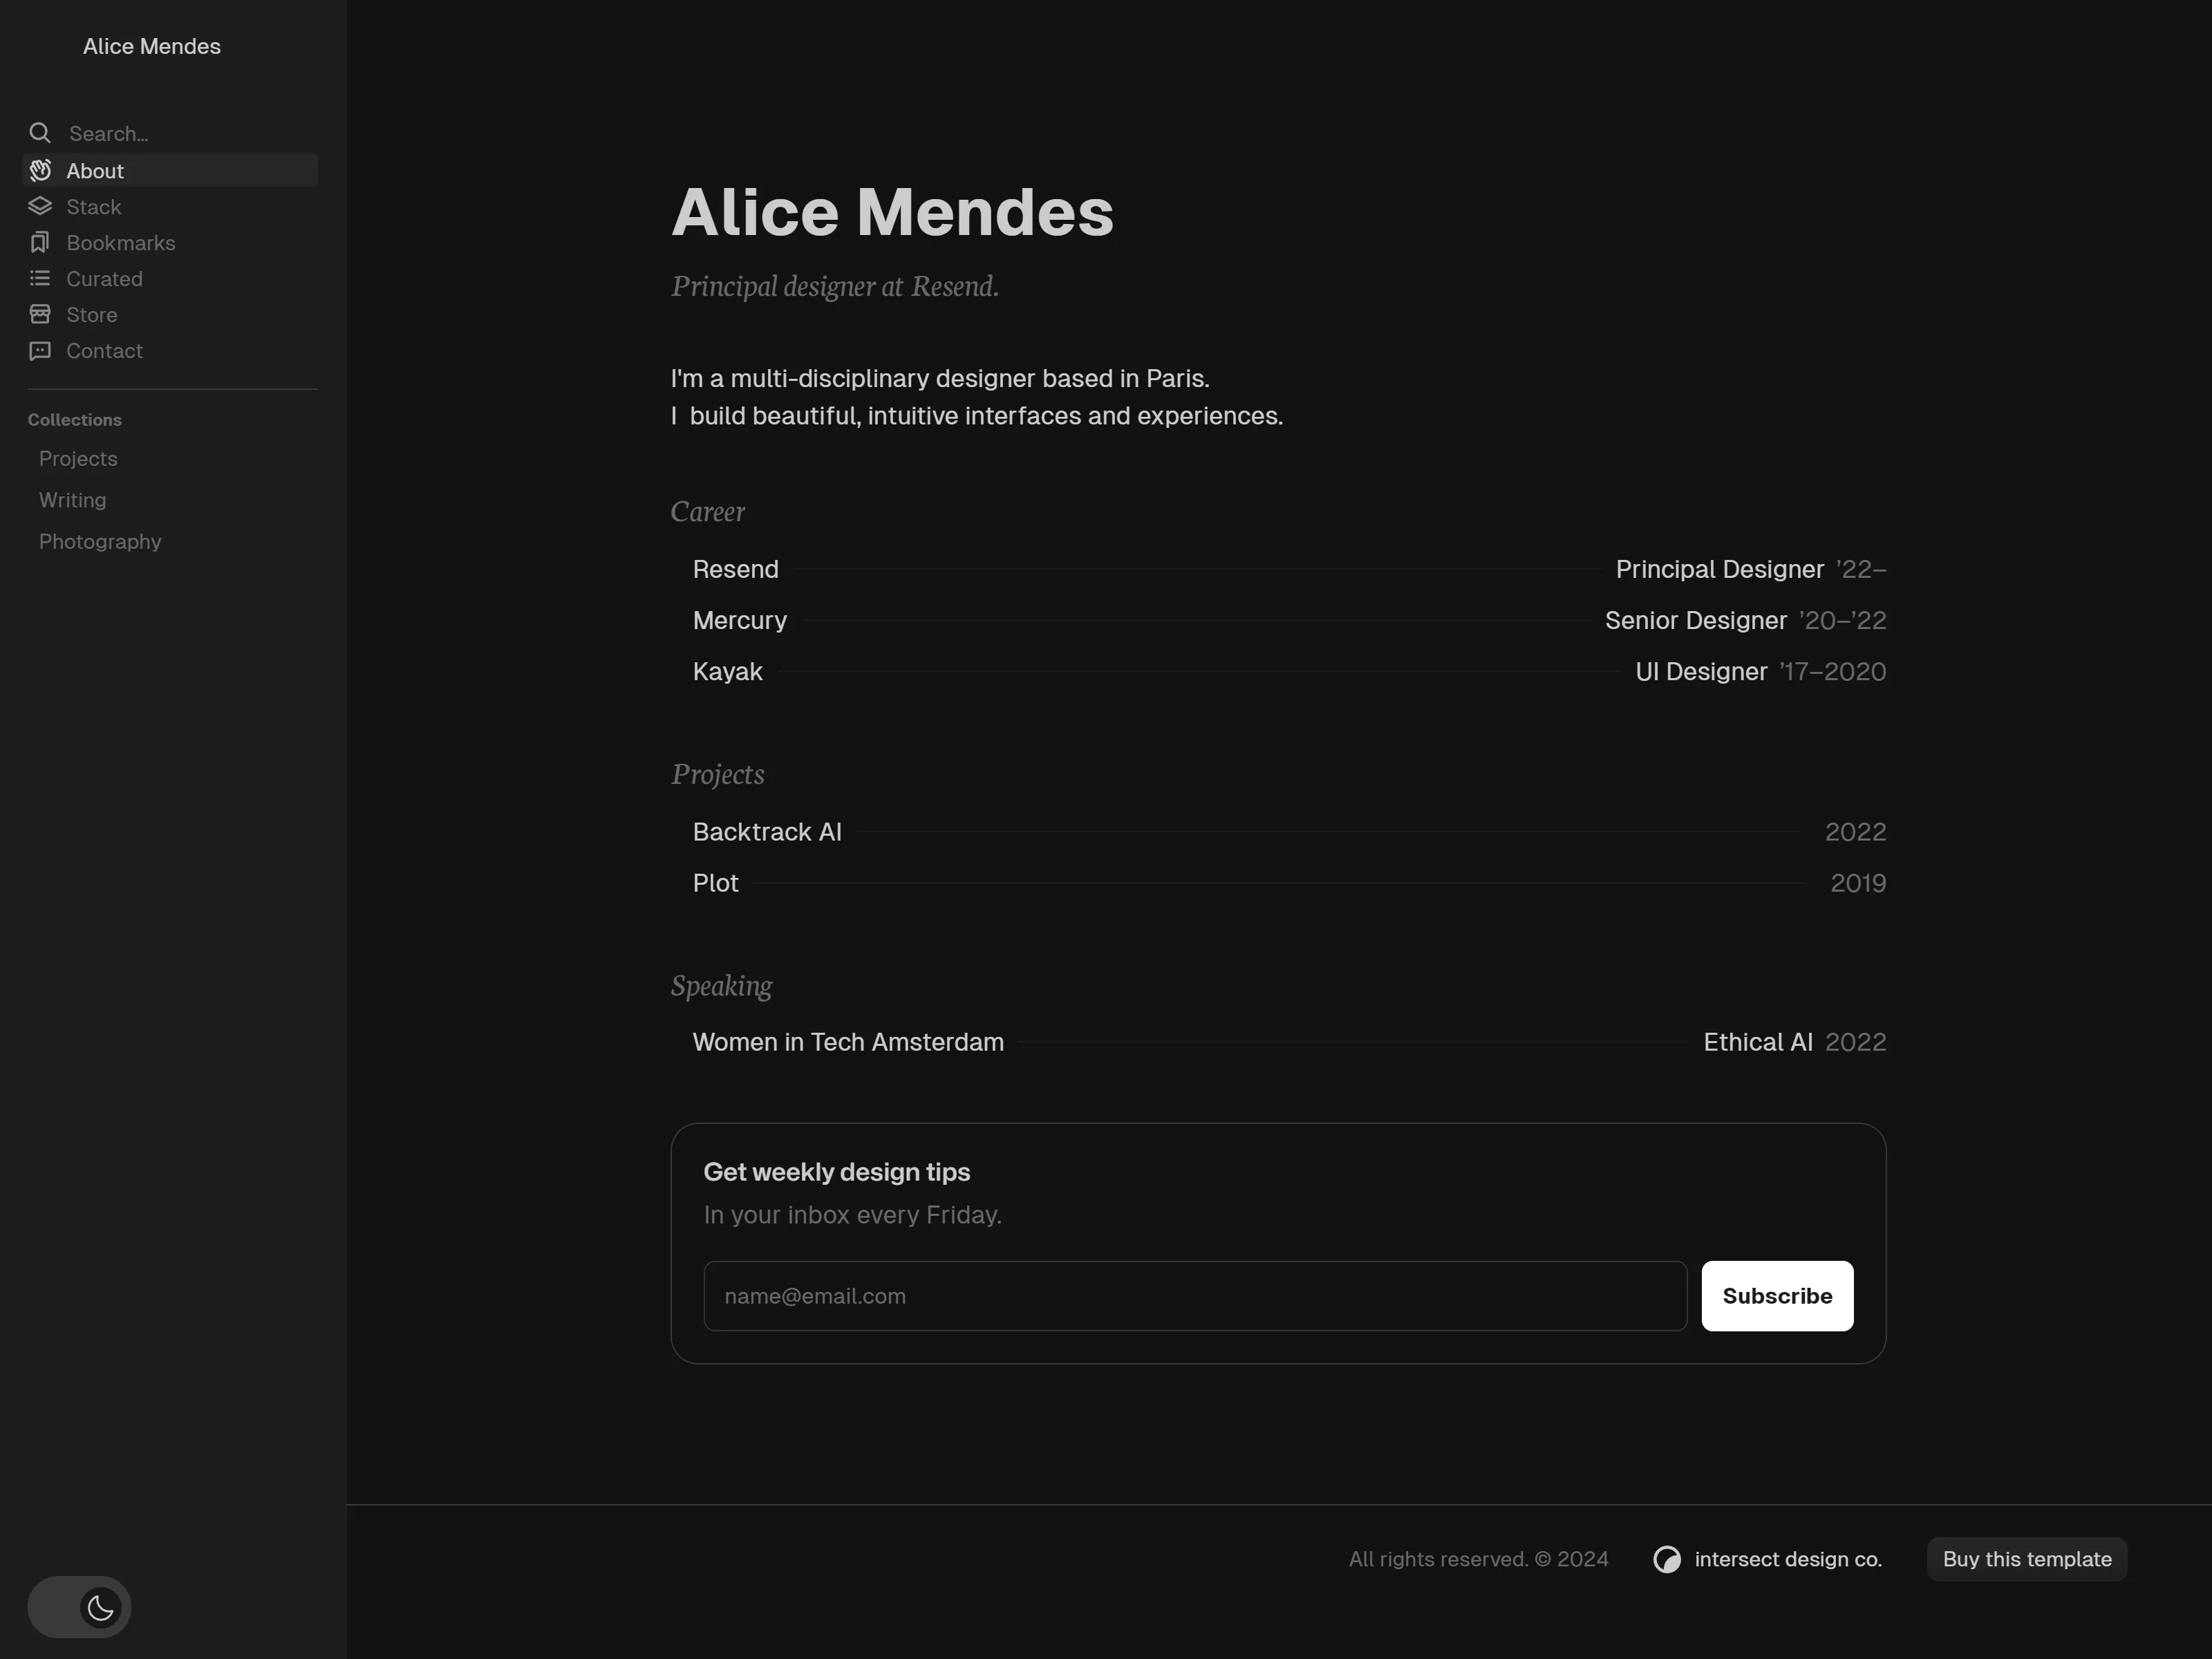Click the Curated list icon
Viewport: 2212px width, 1659px height.
[x=40, y=279]
